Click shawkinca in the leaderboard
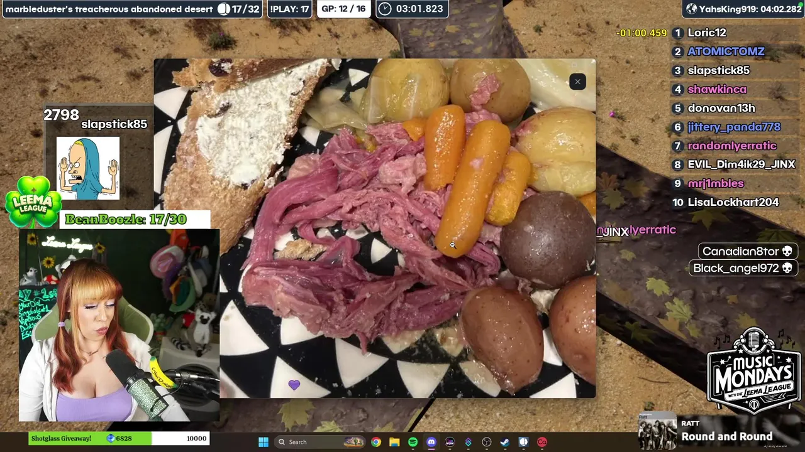The height and width of the screenshot is (452, 805). [x=717, y=89]
